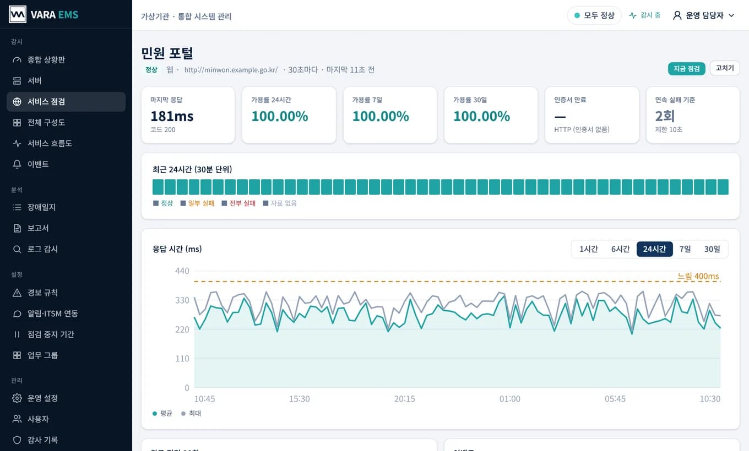This screenshot has width=749, height=451.
Task: Click the 감사 기록 shield icon
Action: (17, 439)
